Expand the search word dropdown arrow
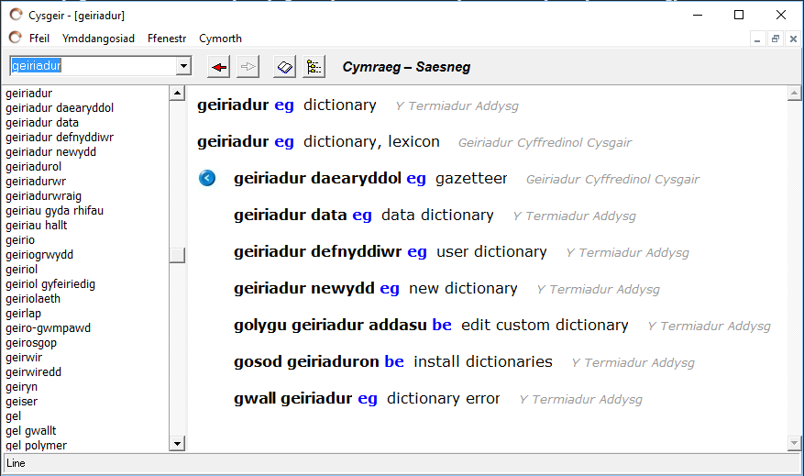 coord(183,66)
